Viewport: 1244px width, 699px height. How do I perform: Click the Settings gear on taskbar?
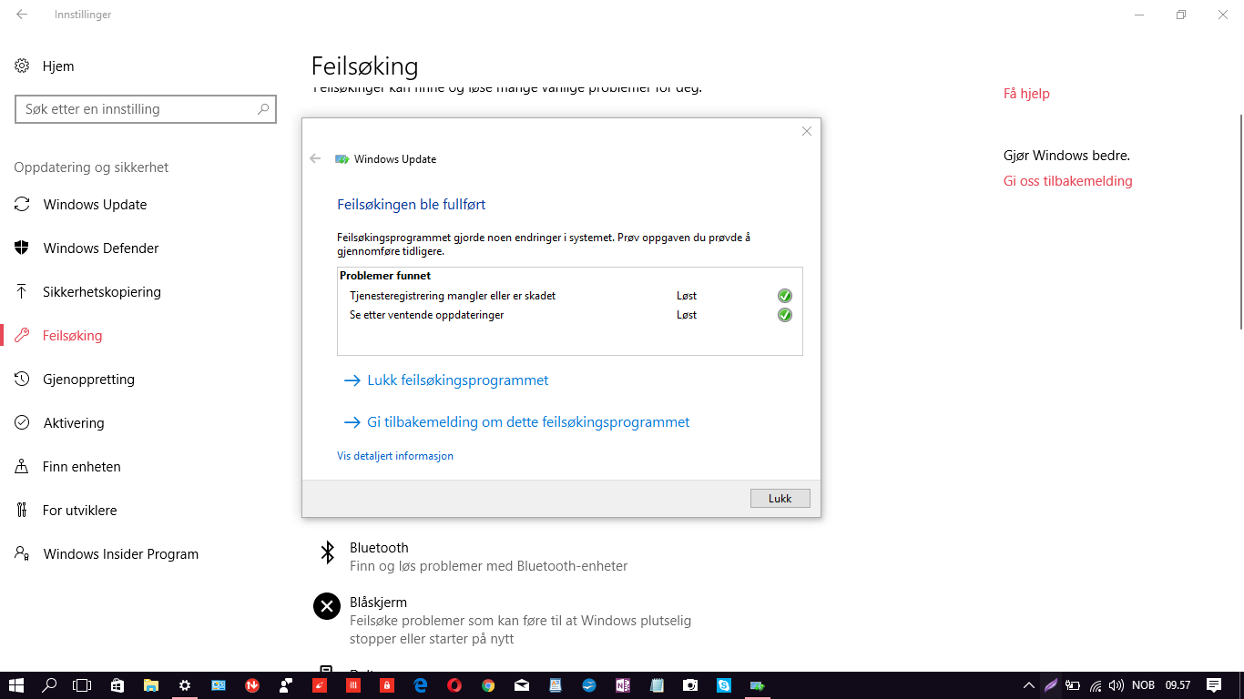click(185, 685)
